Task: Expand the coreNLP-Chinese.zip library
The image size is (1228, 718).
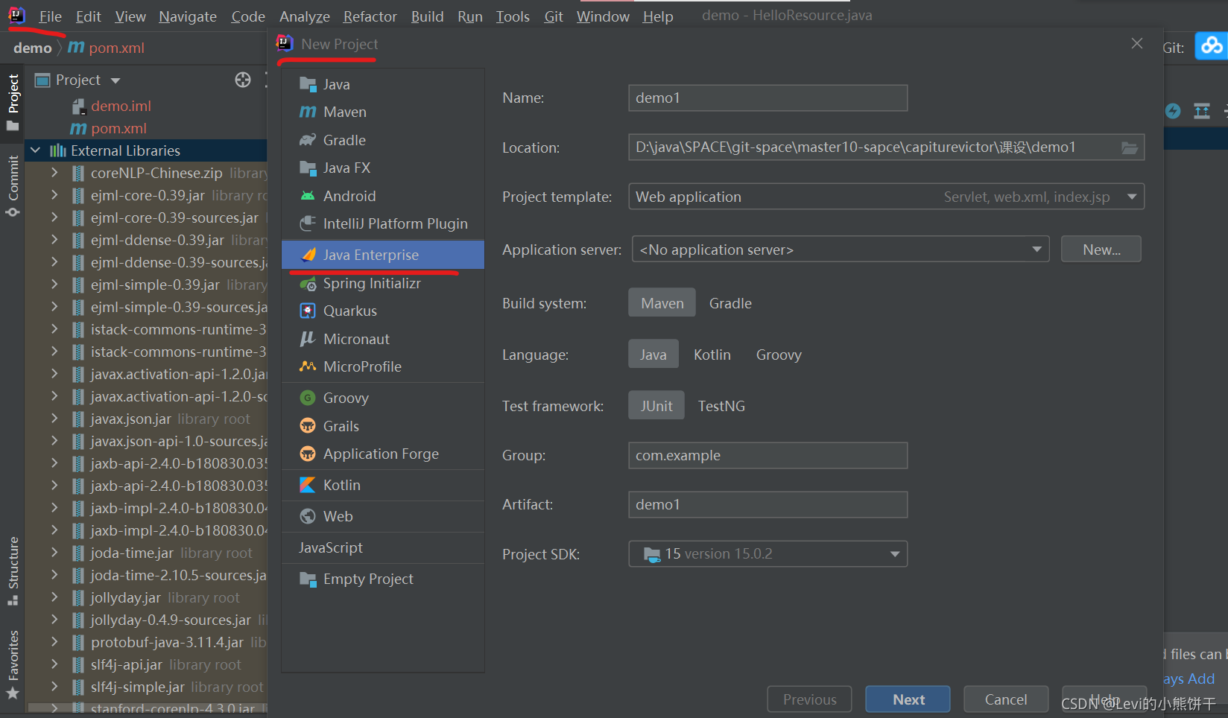Action: 54,173
